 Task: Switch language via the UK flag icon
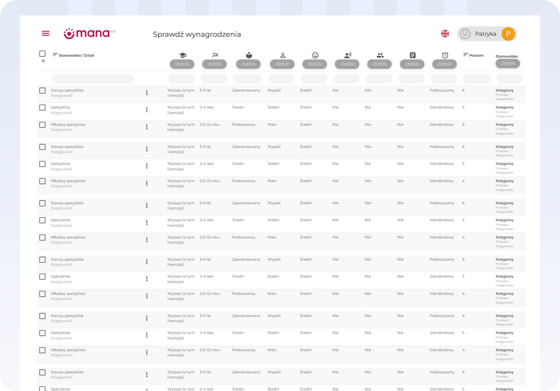click(x=445, y=34)
